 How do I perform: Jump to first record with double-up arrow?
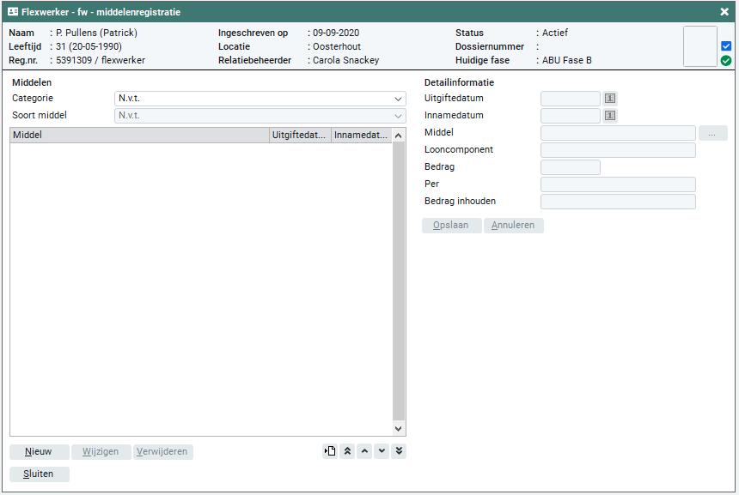click(x=347, y=452)
